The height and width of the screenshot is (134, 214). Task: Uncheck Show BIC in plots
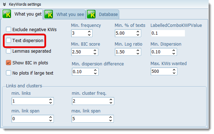[9, 63]
